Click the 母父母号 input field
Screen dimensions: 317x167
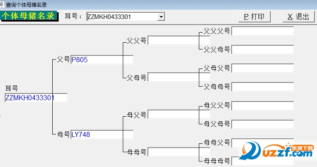tap(263, 124)
